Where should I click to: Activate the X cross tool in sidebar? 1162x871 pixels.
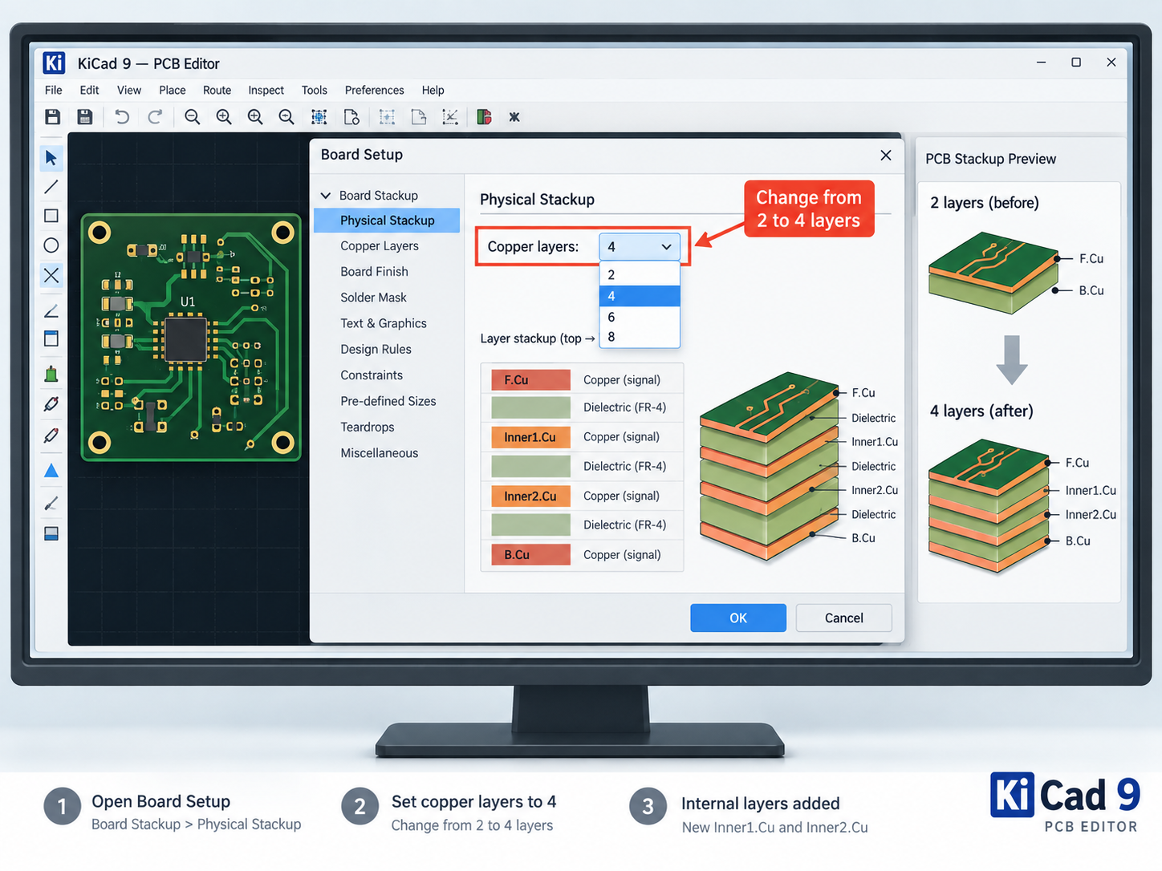coord(51,275)
